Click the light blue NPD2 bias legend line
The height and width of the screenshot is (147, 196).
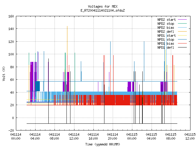183,28
